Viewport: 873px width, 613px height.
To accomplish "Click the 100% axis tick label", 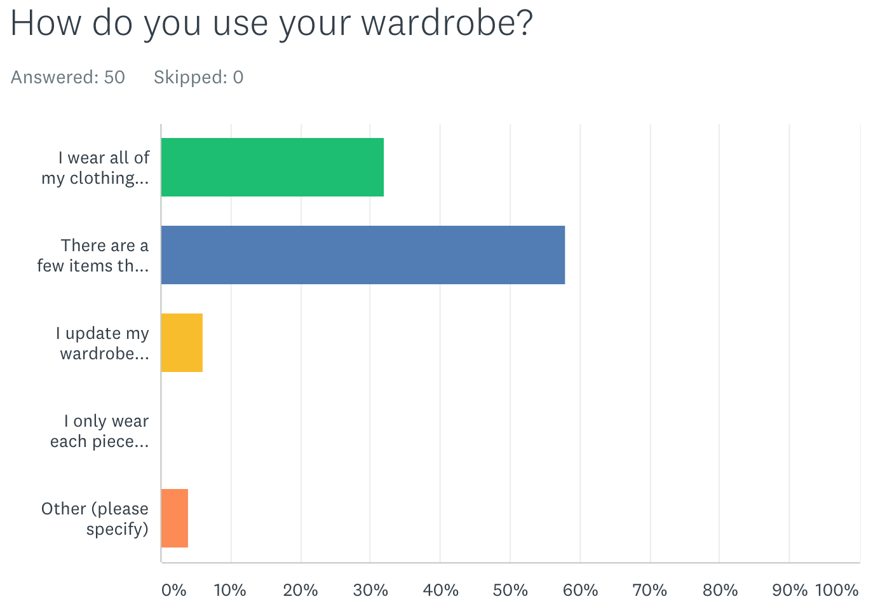I will pos(837,590).
